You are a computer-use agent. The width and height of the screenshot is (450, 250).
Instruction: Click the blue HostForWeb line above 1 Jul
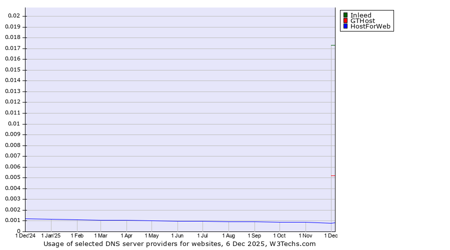tap(202, 221)
